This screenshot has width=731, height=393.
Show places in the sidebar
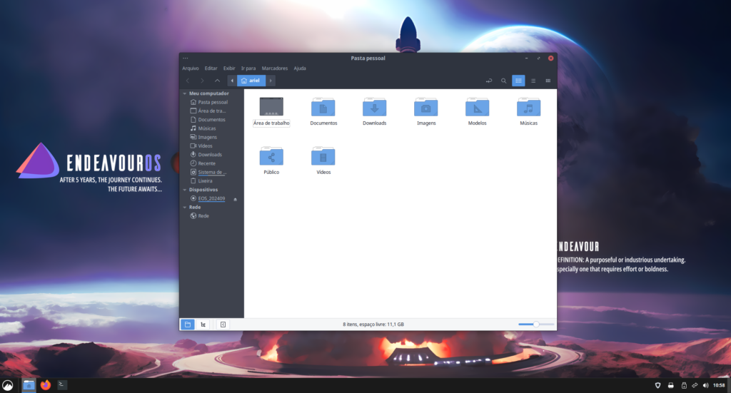pyautogui.click(x=188, y=325)
